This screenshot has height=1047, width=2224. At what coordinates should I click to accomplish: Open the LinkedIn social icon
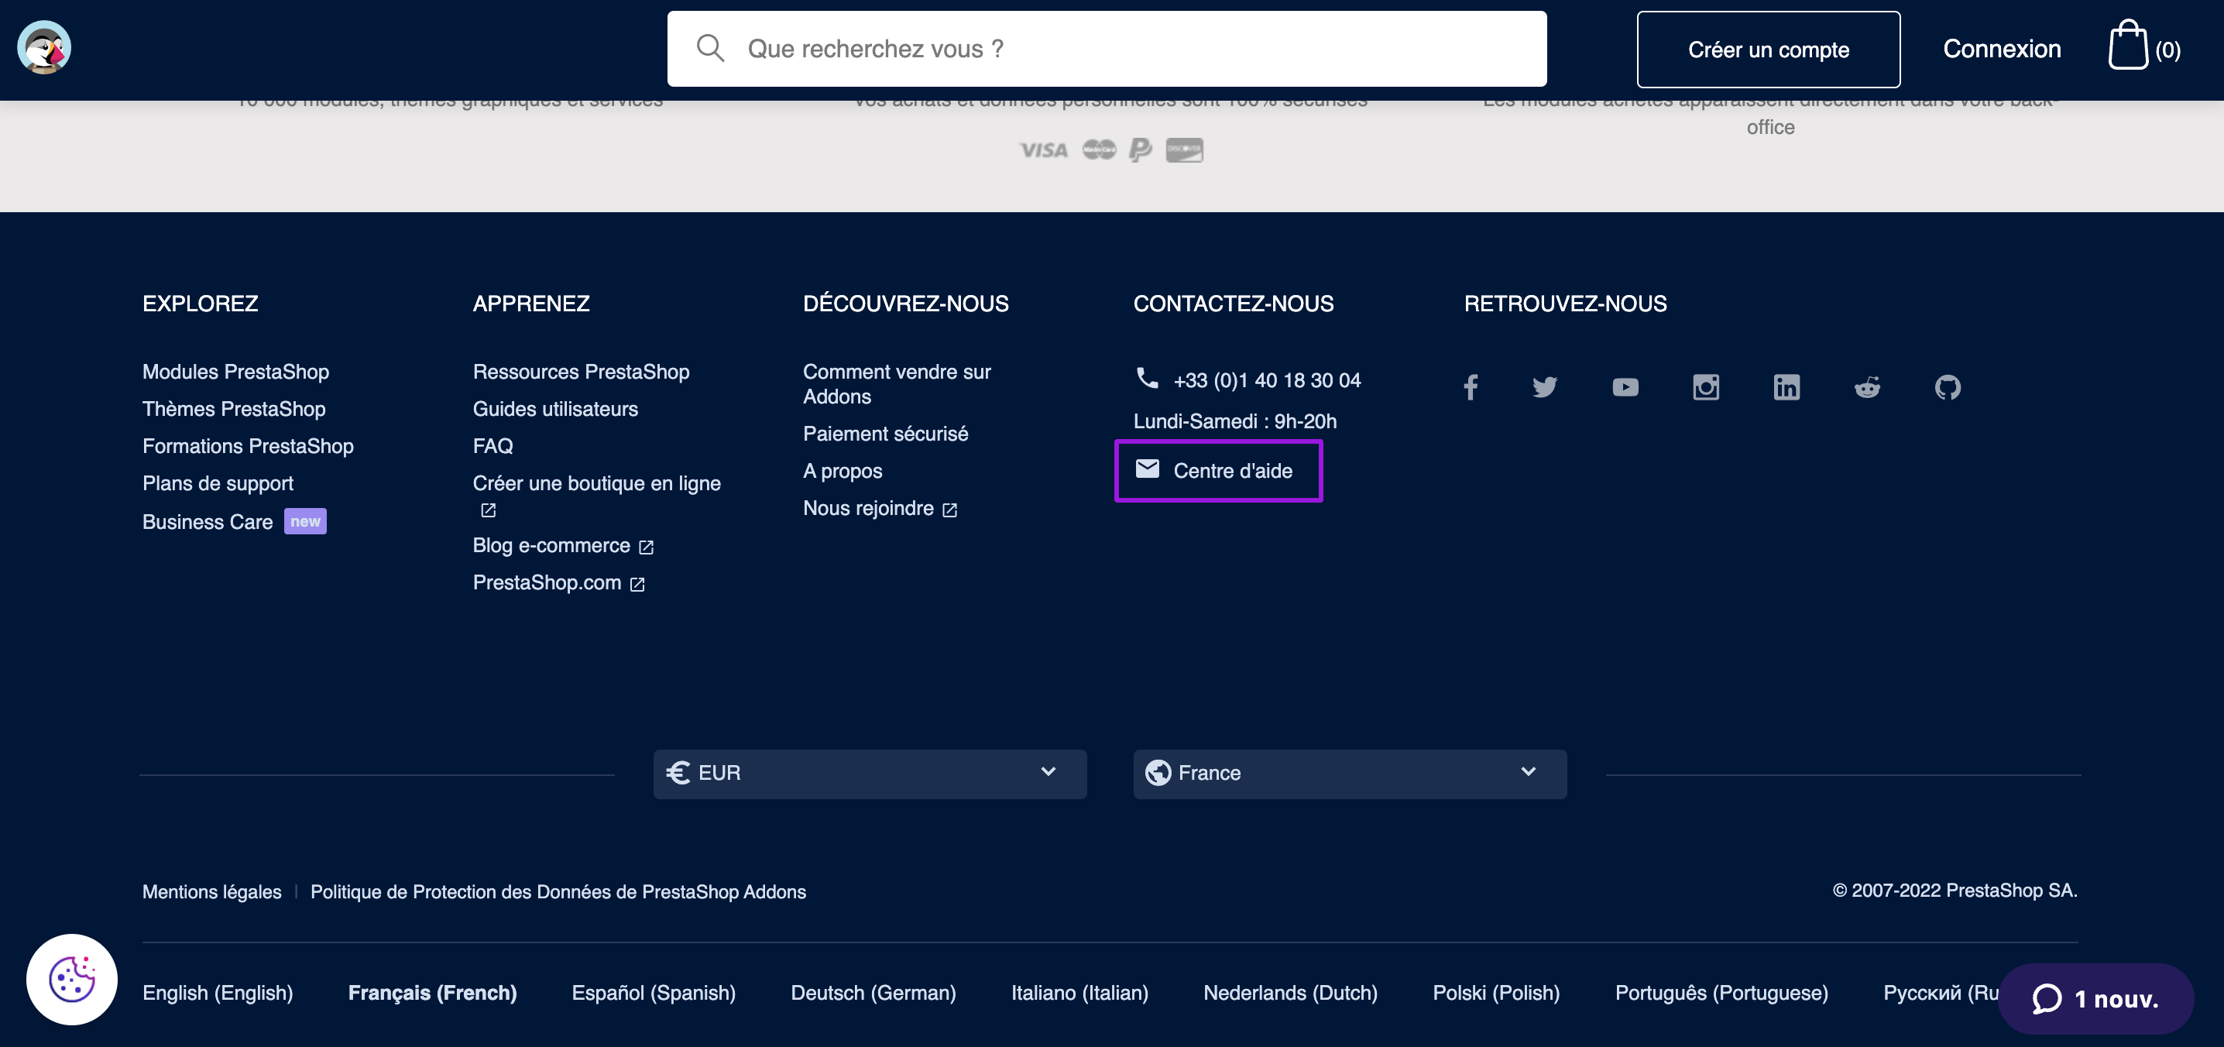1786,386
